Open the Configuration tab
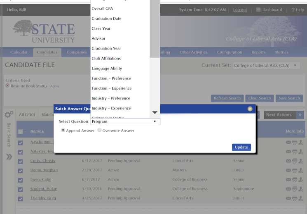The image size is (307, 214). click(230, 52)
